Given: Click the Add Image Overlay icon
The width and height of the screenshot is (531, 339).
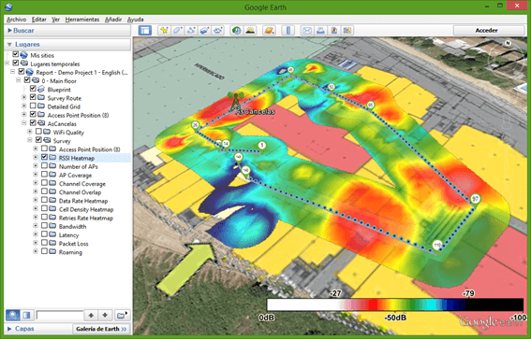Looking at the screenshot, I should click(204, 31).
